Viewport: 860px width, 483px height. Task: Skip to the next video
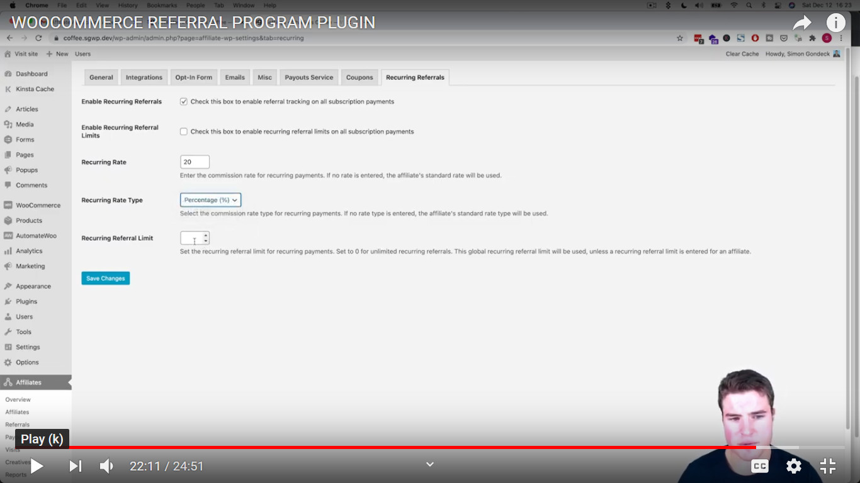75,466
